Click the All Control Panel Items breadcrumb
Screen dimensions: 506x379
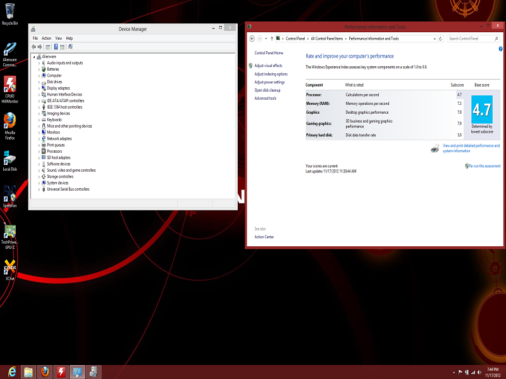coord(327,39)
